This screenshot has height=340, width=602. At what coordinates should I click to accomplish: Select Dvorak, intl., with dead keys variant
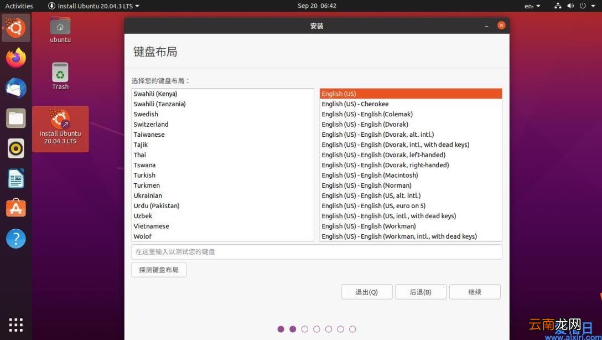point(411,145)
